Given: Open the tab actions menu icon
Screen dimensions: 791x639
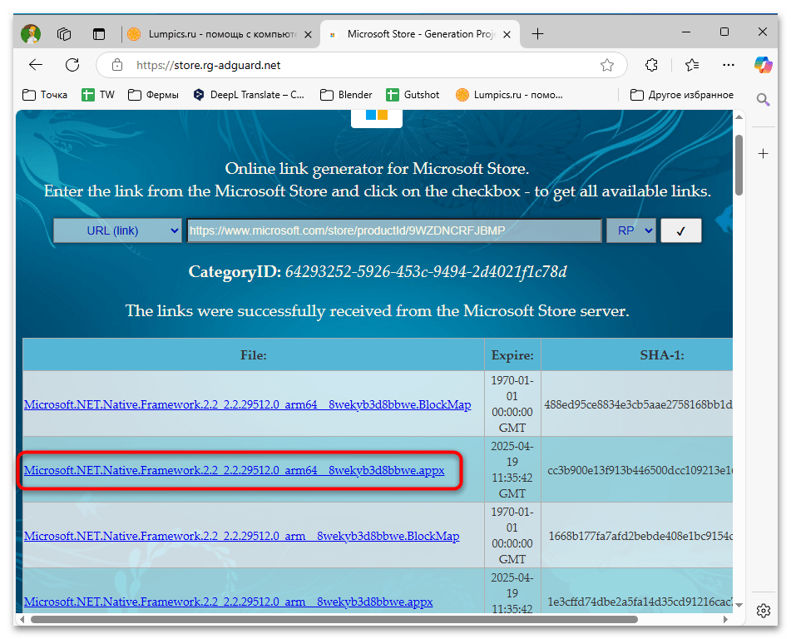Looking at the screenshot, I should pyautogui.click(x=99, y=34).
